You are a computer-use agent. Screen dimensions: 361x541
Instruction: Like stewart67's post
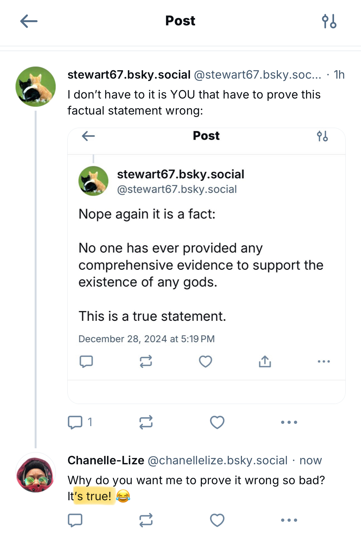tap(217, 422)
